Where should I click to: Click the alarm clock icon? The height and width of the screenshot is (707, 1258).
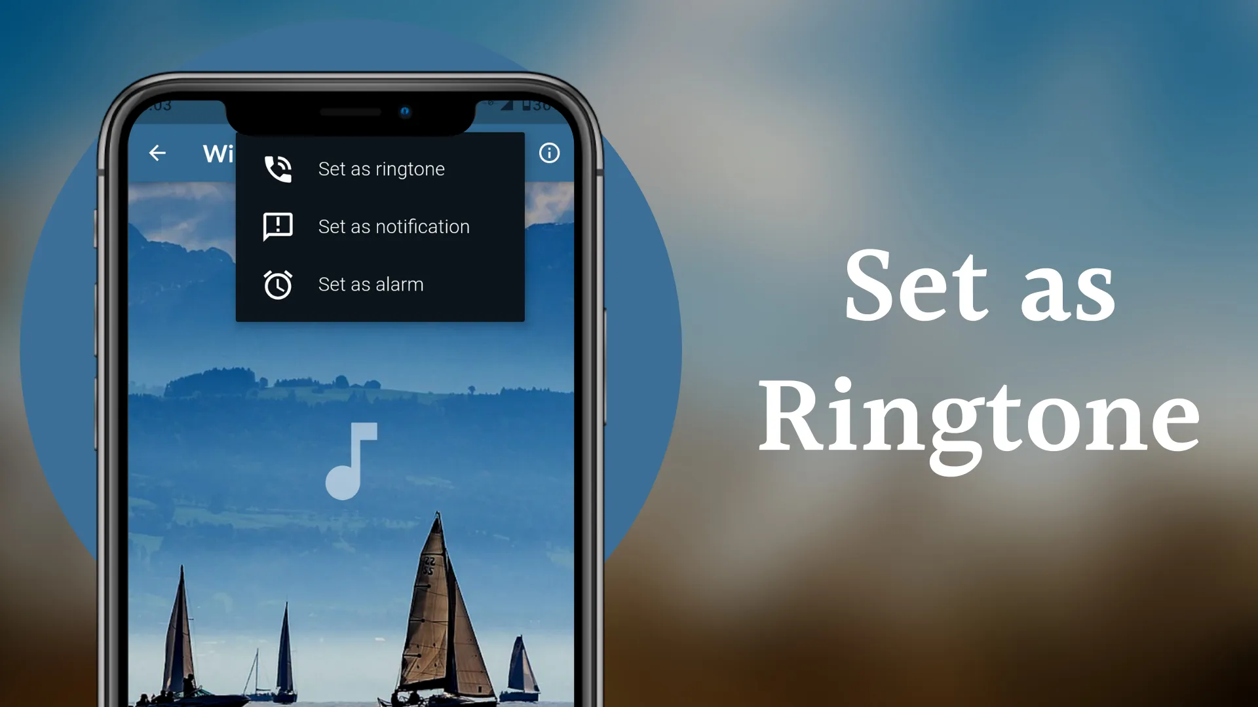(277, 283)
